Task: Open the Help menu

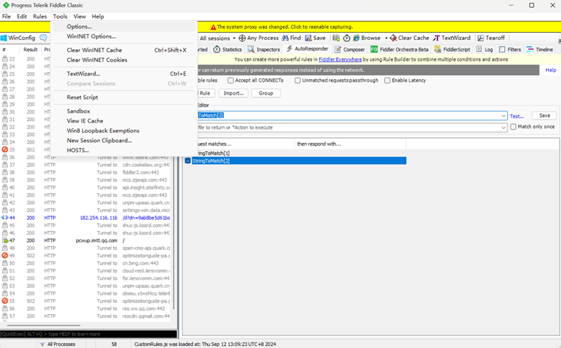Action: (x=97, y=16)
